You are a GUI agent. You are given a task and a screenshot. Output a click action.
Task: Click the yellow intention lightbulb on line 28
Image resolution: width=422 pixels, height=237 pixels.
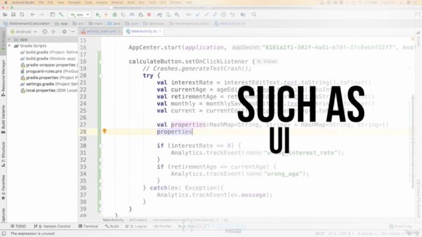[104, 131]
